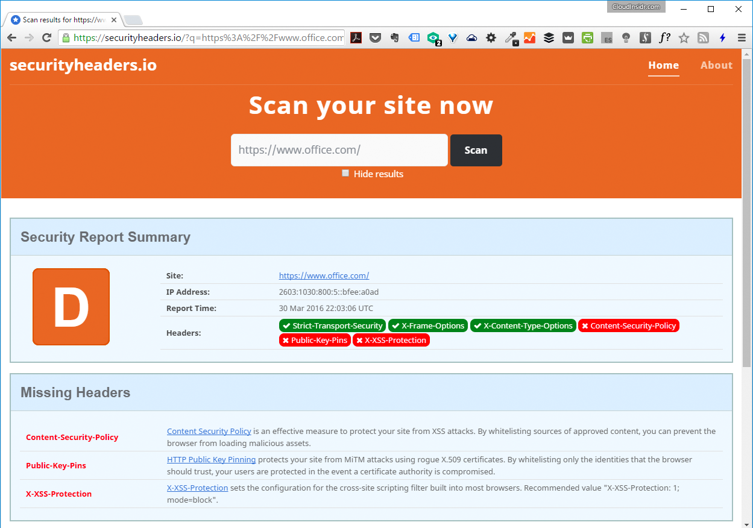Click the green printer extension icon
The image size is (753, 528).
(x=587, y=38)
